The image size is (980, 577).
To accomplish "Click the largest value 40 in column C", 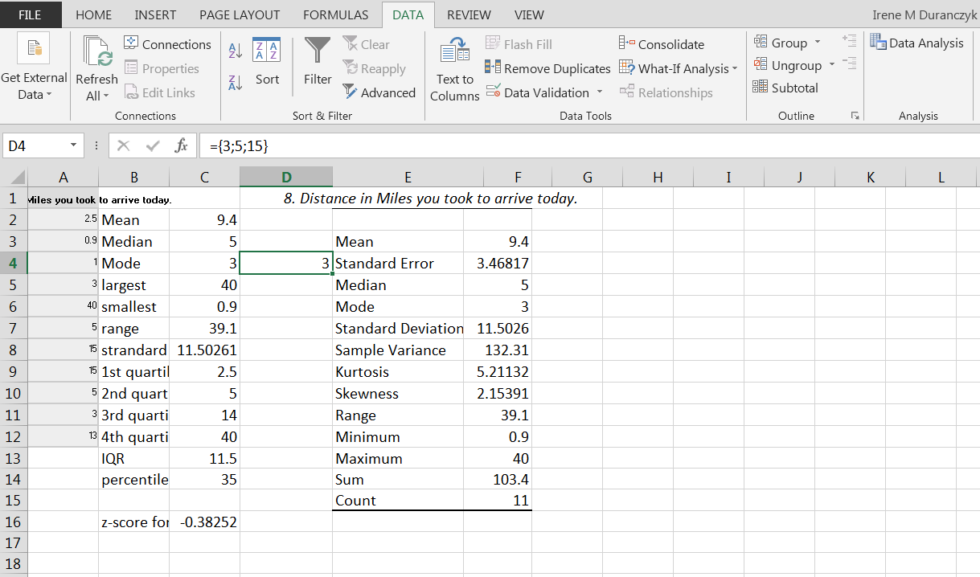I will tap(204, 285).
